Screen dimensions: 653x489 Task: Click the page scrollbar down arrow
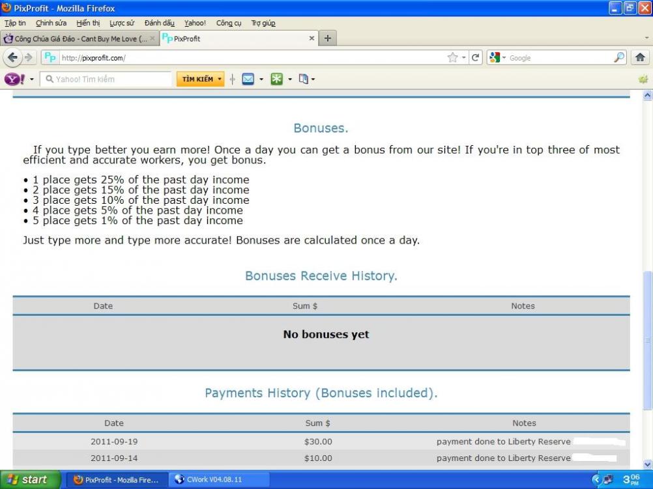[x=647, y=464]
